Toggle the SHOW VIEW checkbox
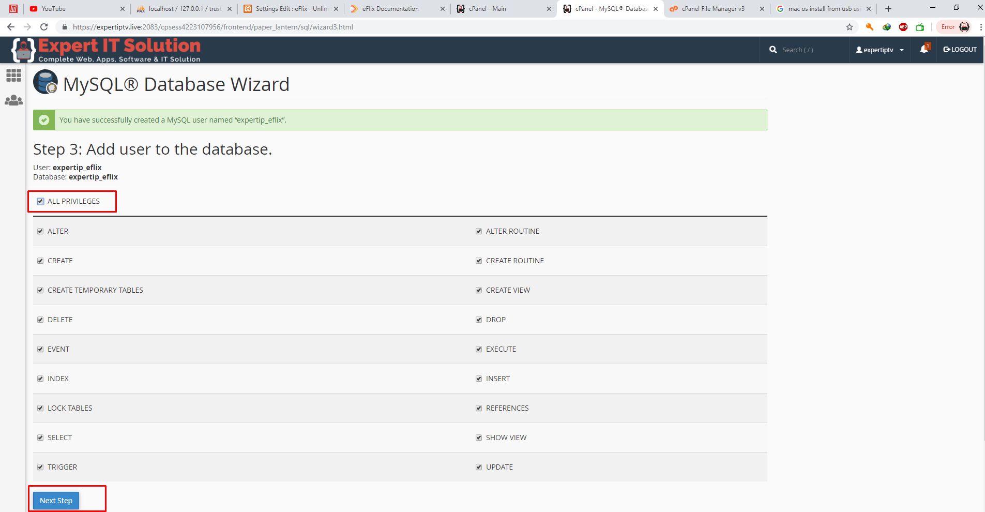Image resolution: width=985 pixels, height=512 pixels. pos(479,438)
